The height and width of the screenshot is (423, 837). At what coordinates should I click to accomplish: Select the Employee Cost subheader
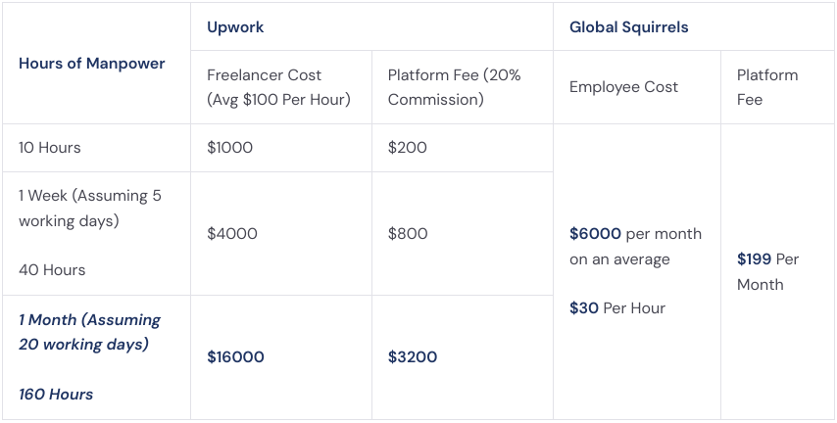623,87
